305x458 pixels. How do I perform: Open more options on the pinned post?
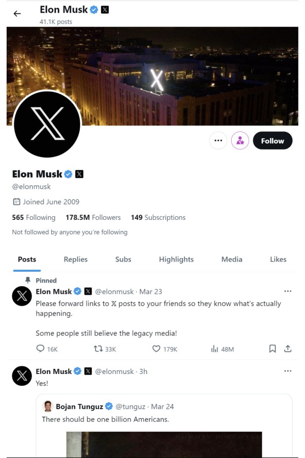click(288, 291)
